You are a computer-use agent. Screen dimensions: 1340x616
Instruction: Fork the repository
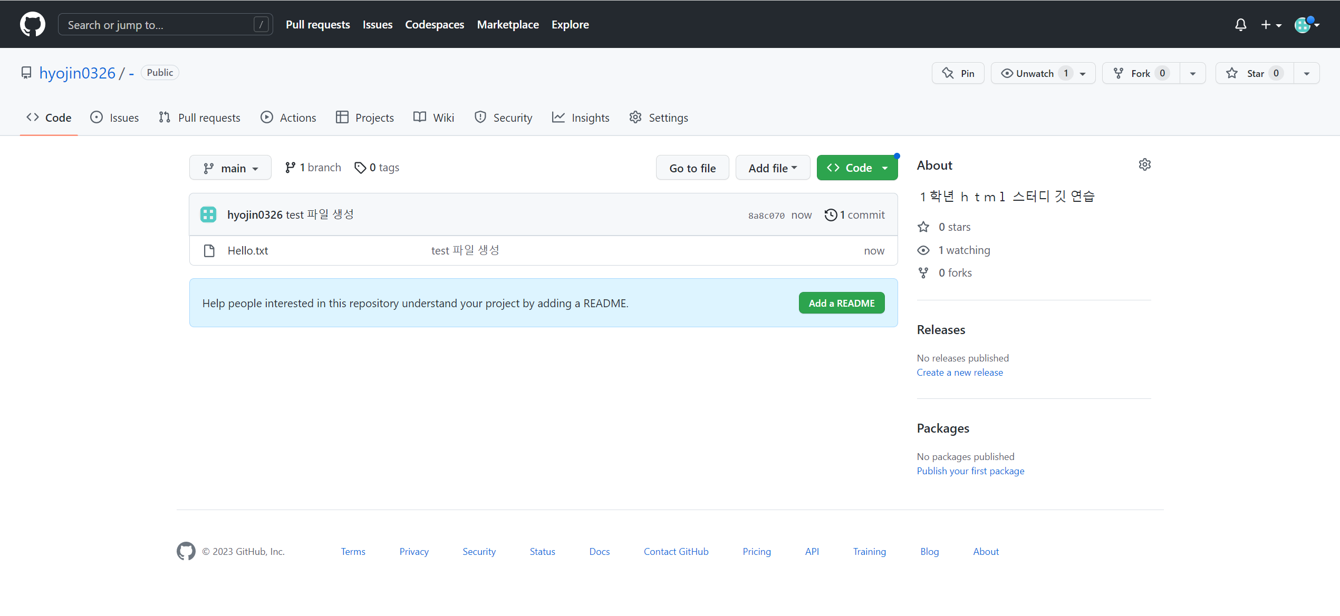[1141, 73]
